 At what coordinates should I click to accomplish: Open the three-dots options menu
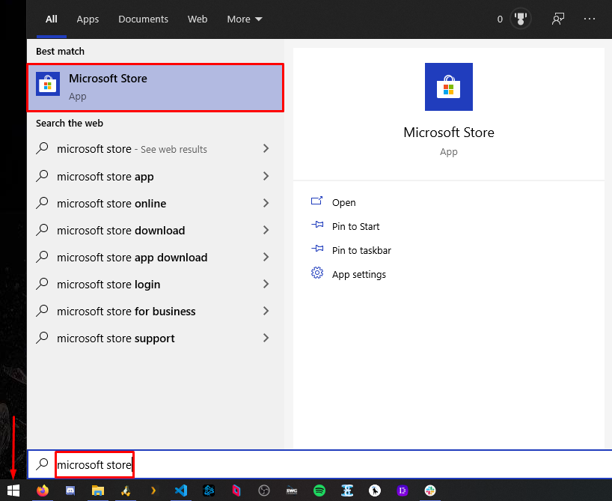pyautogui.click(x=590, y=19)
